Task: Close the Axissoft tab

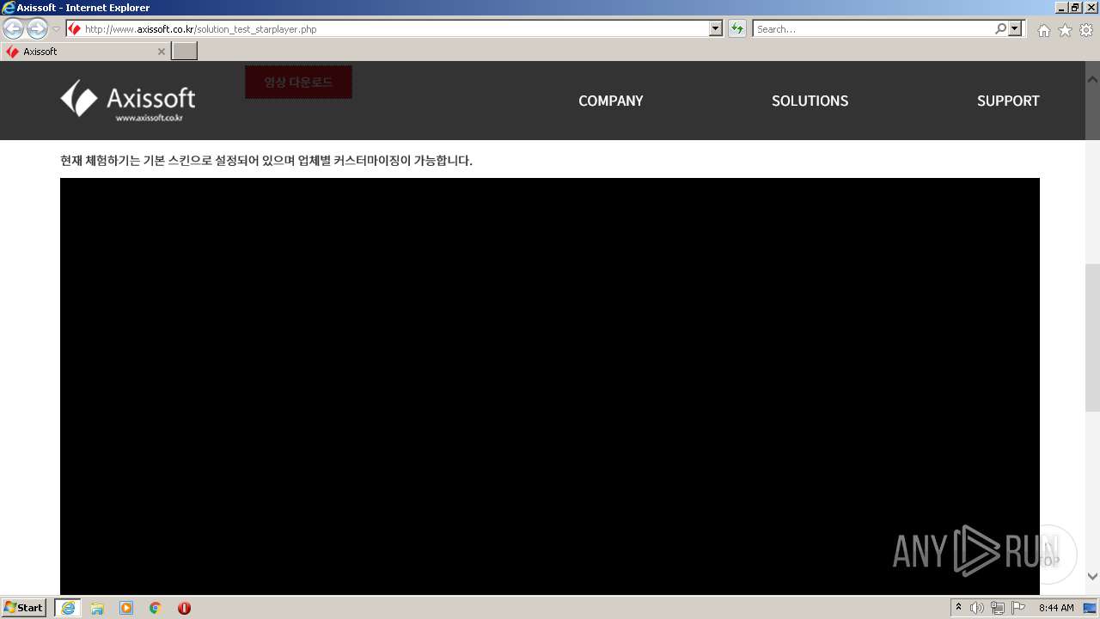Action: coord(161,52)
